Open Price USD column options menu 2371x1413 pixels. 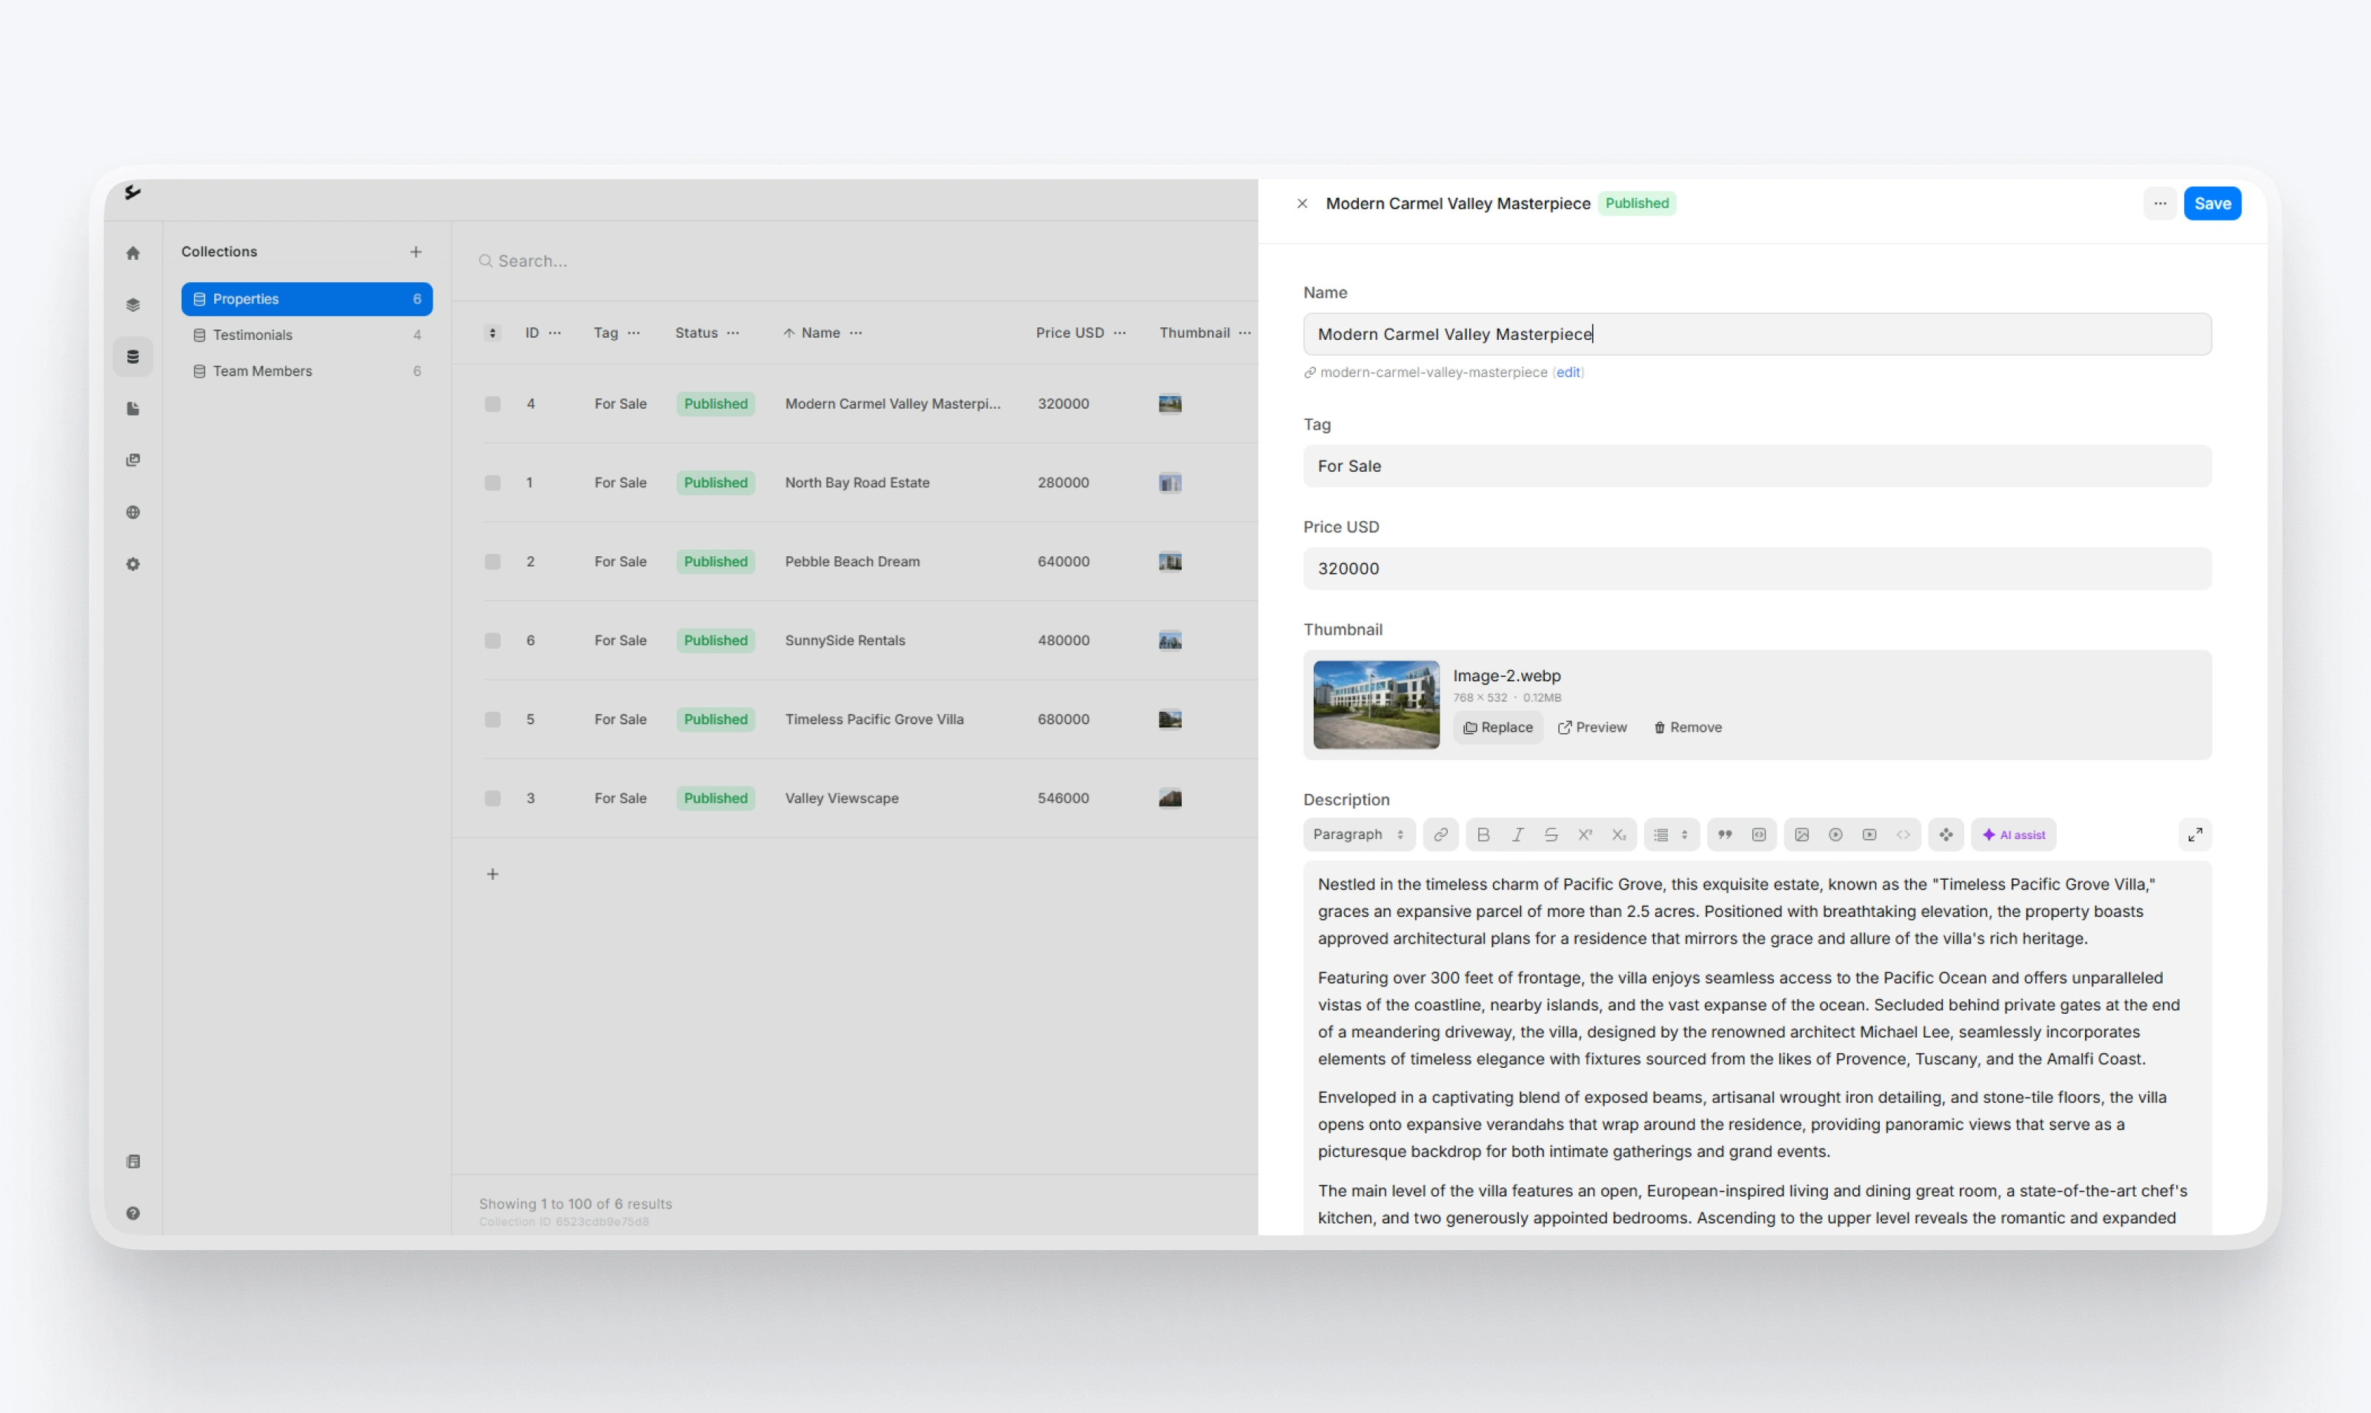(x=1120, y=333)
